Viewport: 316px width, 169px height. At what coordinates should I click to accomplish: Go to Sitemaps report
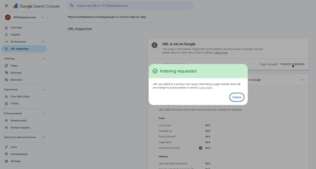coord(24,73)
